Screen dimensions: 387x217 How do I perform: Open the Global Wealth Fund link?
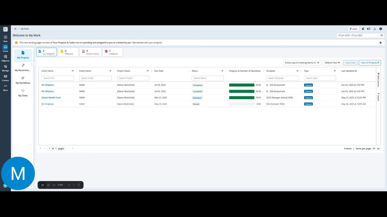[x=51, y=98]
